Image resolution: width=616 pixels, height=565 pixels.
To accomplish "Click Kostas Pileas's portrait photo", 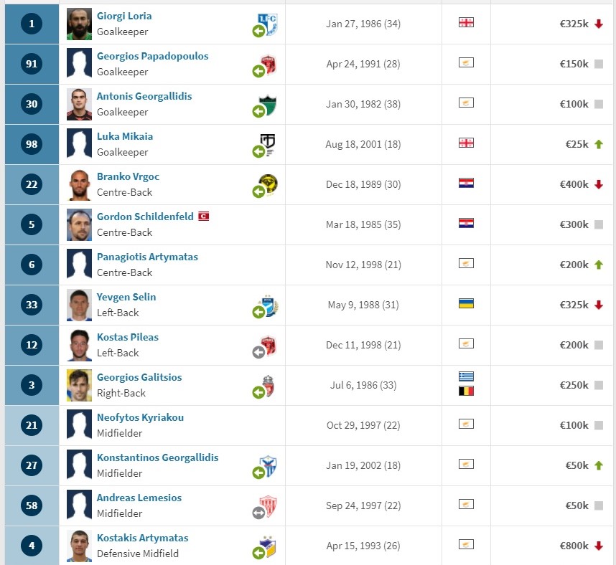I will tap(80, 346).
